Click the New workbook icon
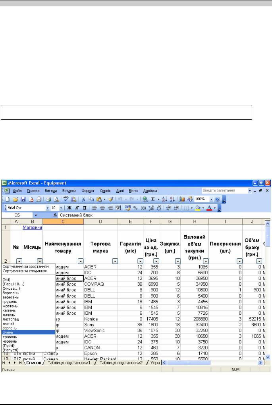The image size is (272, 405). click(x=8, y=199)
